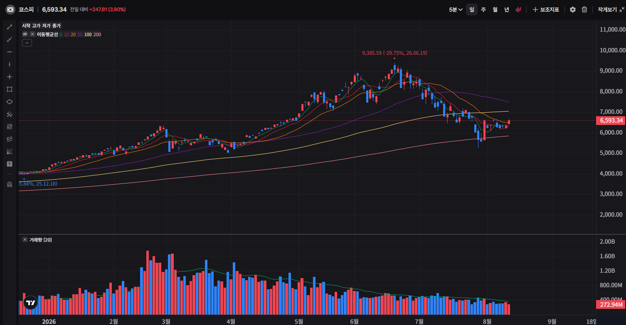Switch to the monthly 월 timeframe

495,10
